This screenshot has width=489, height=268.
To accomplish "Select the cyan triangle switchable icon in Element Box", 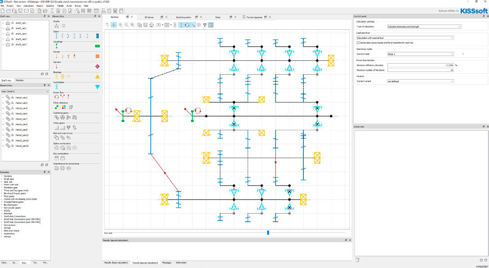I will [x=97, y=87].
